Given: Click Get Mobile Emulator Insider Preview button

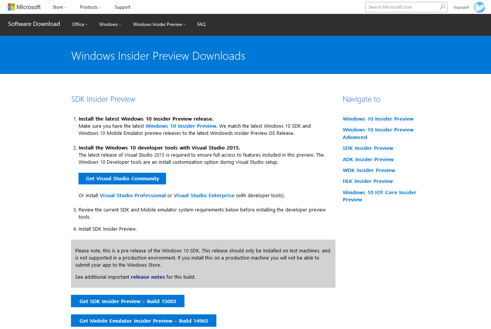Looking at the screenshot, I should [144, 321].
